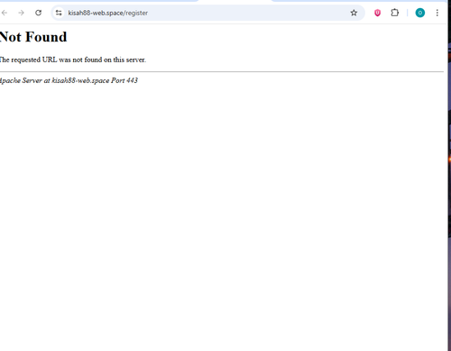This screenshot has height=351, width=451.
Task: Open site information icon in address bar
Action: pos(59,13)
